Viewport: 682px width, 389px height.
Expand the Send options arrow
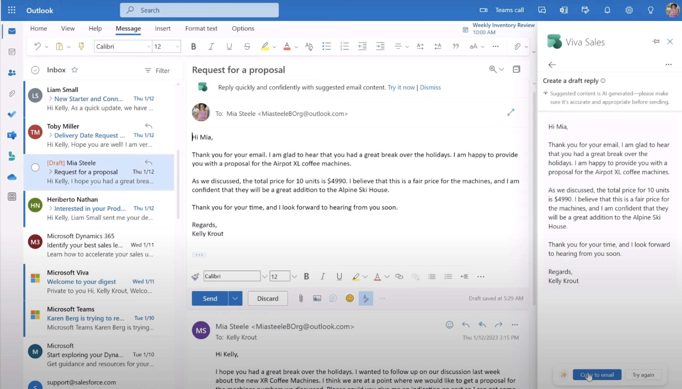(235, 298)
